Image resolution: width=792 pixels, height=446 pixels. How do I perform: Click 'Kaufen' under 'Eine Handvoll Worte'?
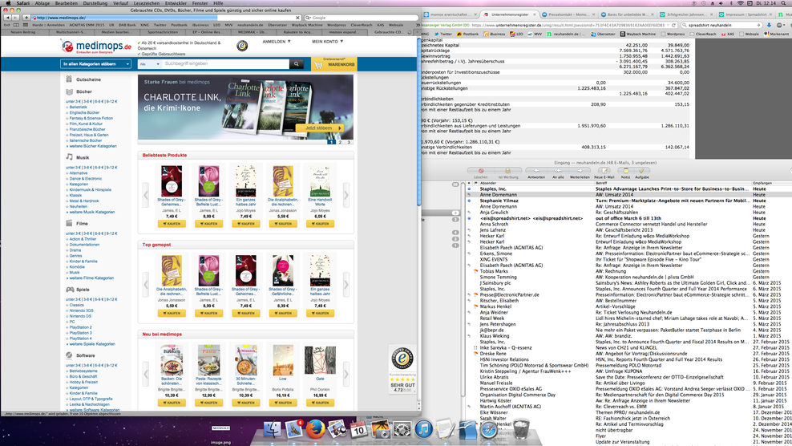[320, 224]
